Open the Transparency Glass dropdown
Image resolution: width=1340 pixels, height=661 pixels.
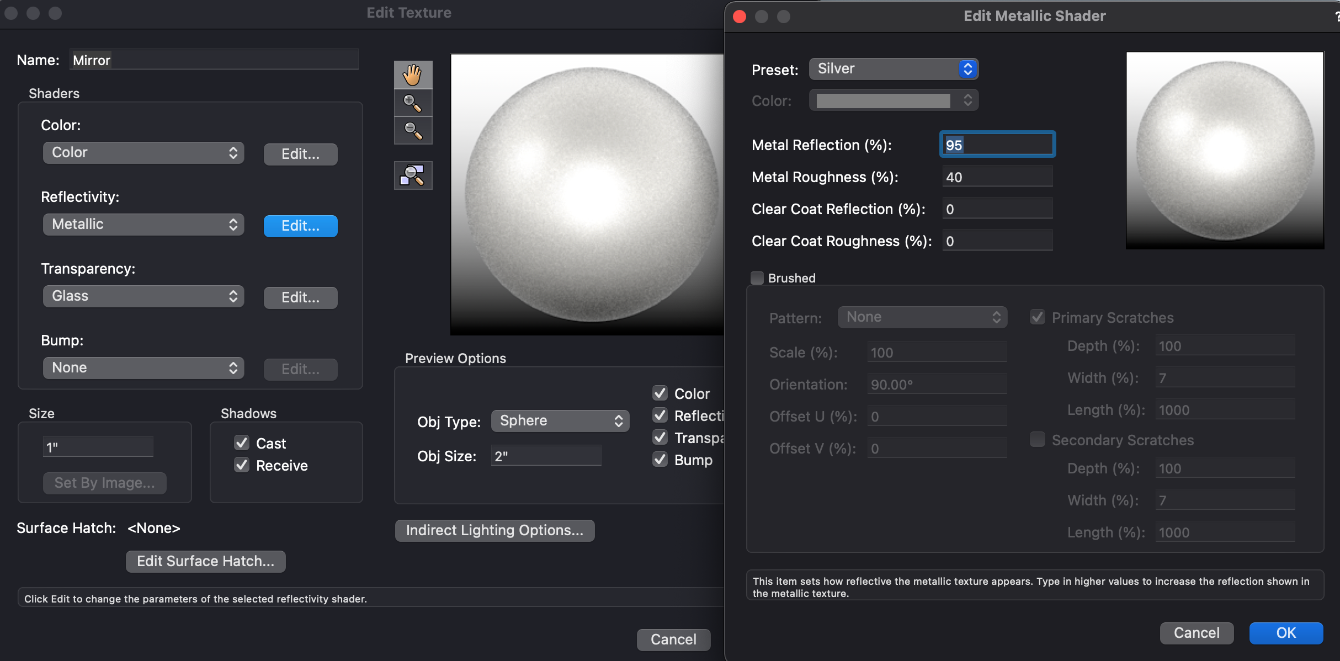point(143,296)
